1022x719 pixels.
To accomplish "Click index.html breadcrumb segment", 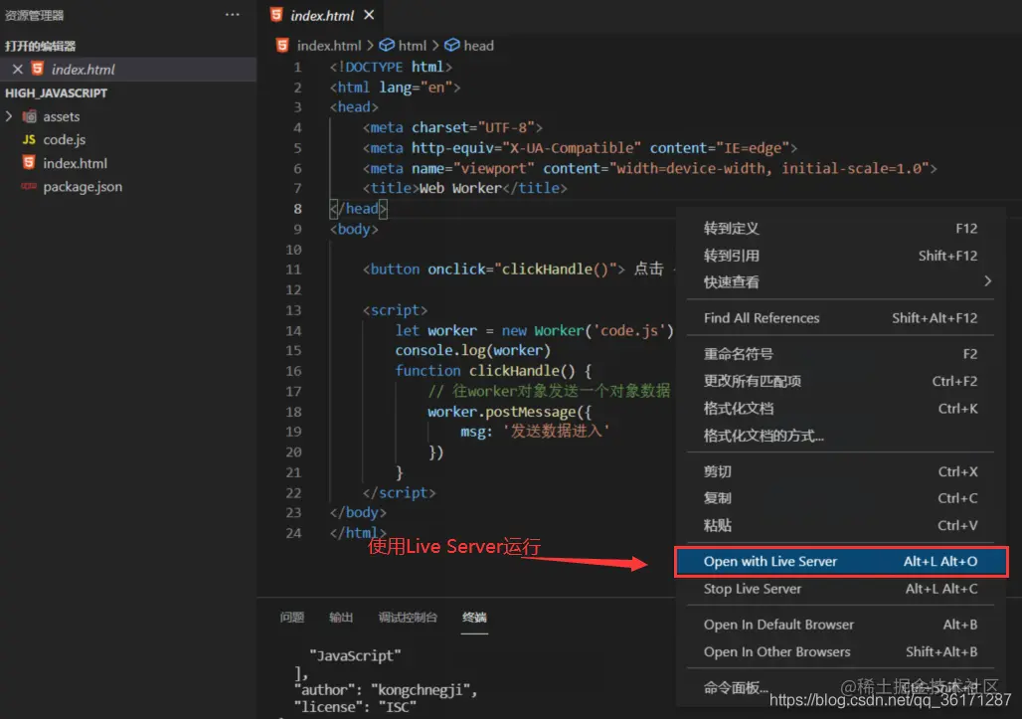I will click(x=328, y=46).
